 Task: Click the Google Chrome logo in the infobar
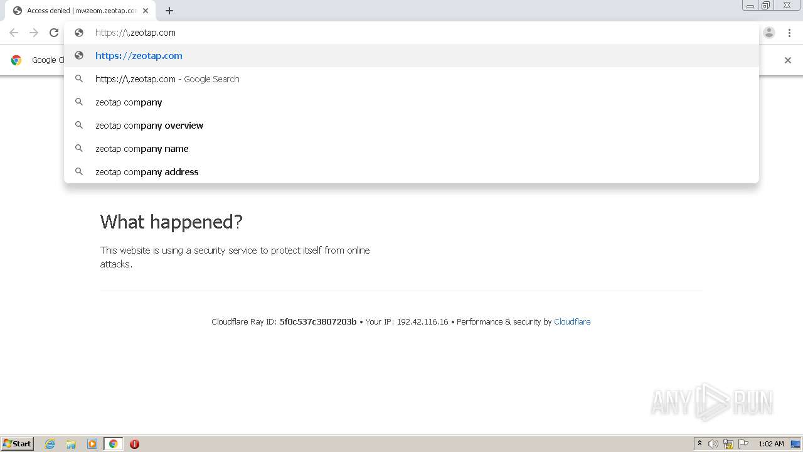click(16, 60)
